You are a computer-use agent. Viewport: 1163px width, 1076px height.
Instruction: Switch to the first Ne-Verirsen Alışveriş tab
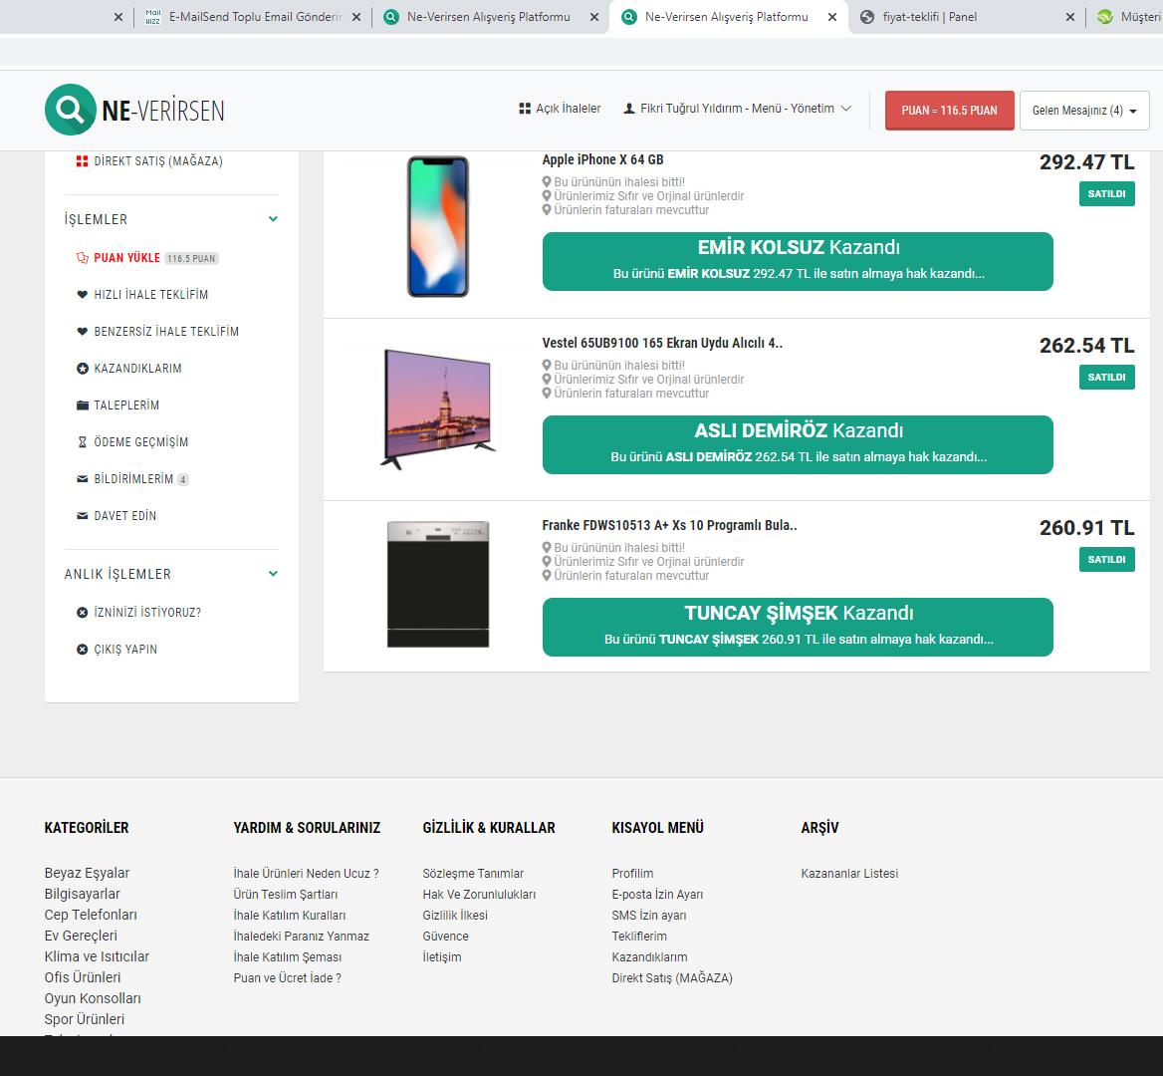(x=489, y=17)
